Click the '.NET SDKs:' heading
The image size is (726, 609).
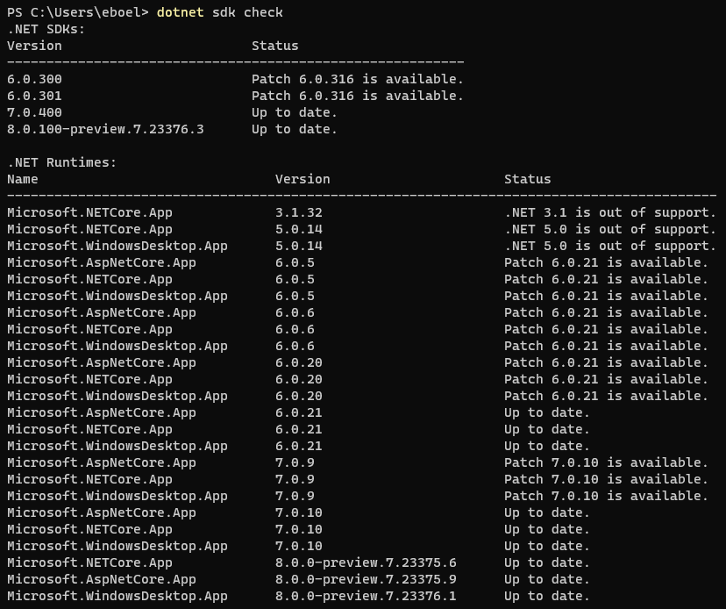(x=37, y=29)
